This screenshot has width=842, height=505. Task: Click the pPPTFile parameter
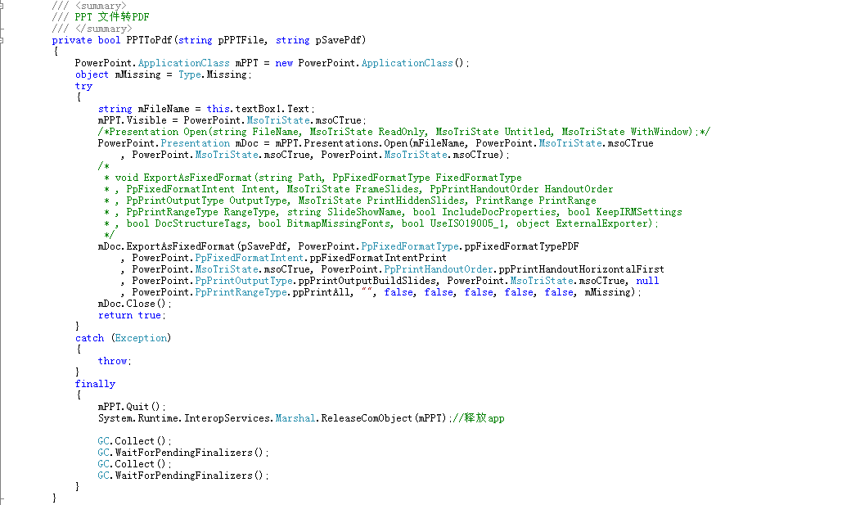click(241, 40)
